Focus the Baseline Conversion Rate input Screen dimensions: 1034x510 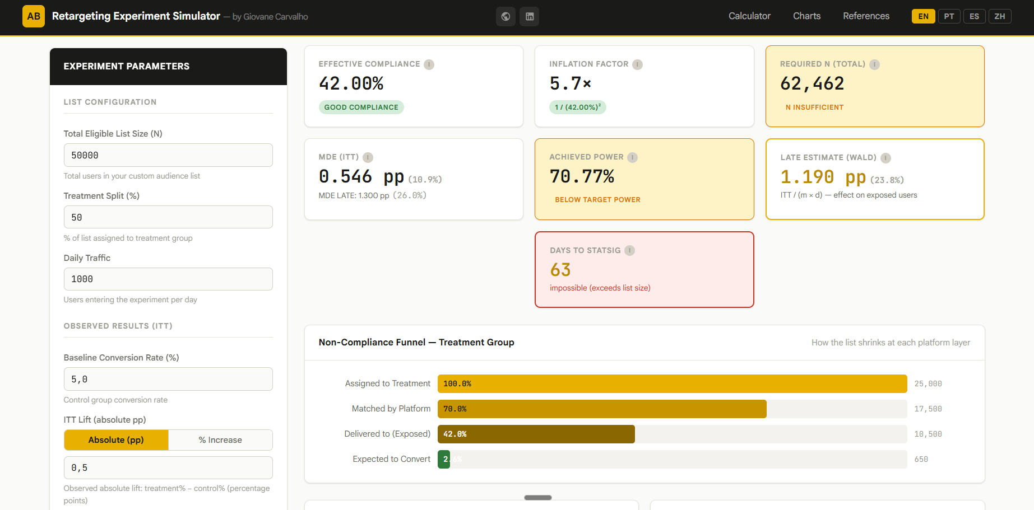168,379
